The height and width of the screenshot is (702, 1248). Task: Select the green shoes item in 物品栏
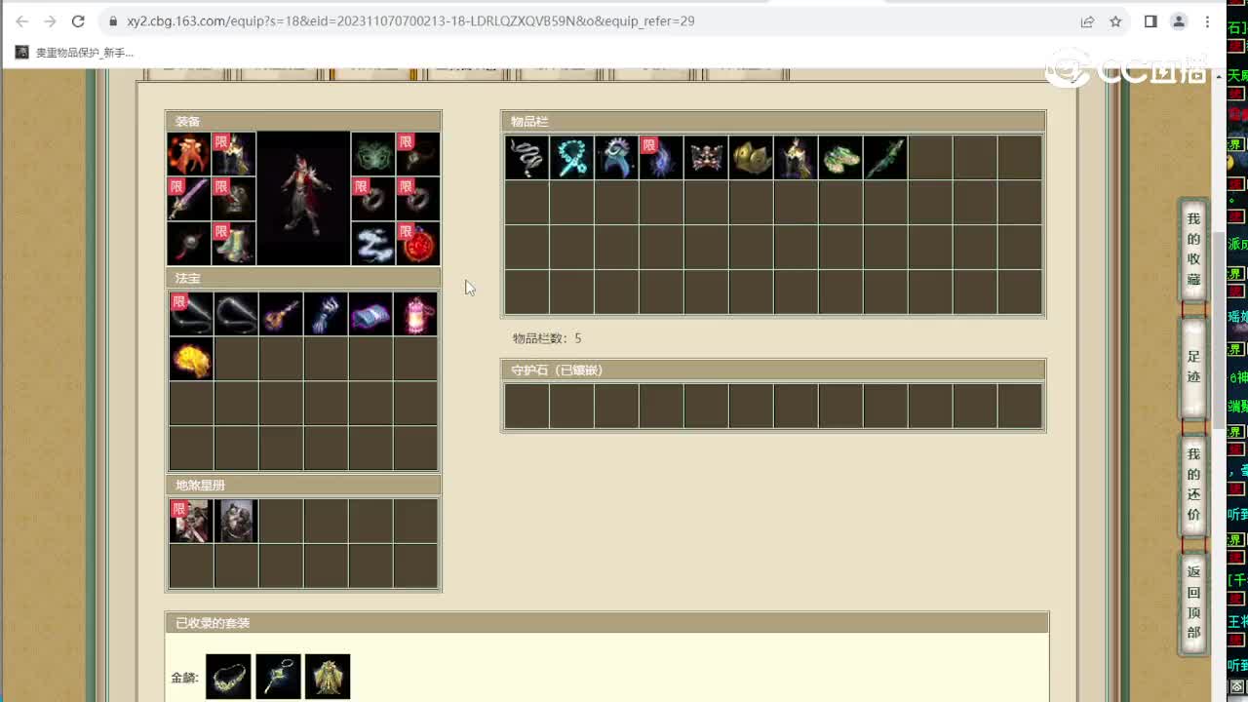(840, 158)
